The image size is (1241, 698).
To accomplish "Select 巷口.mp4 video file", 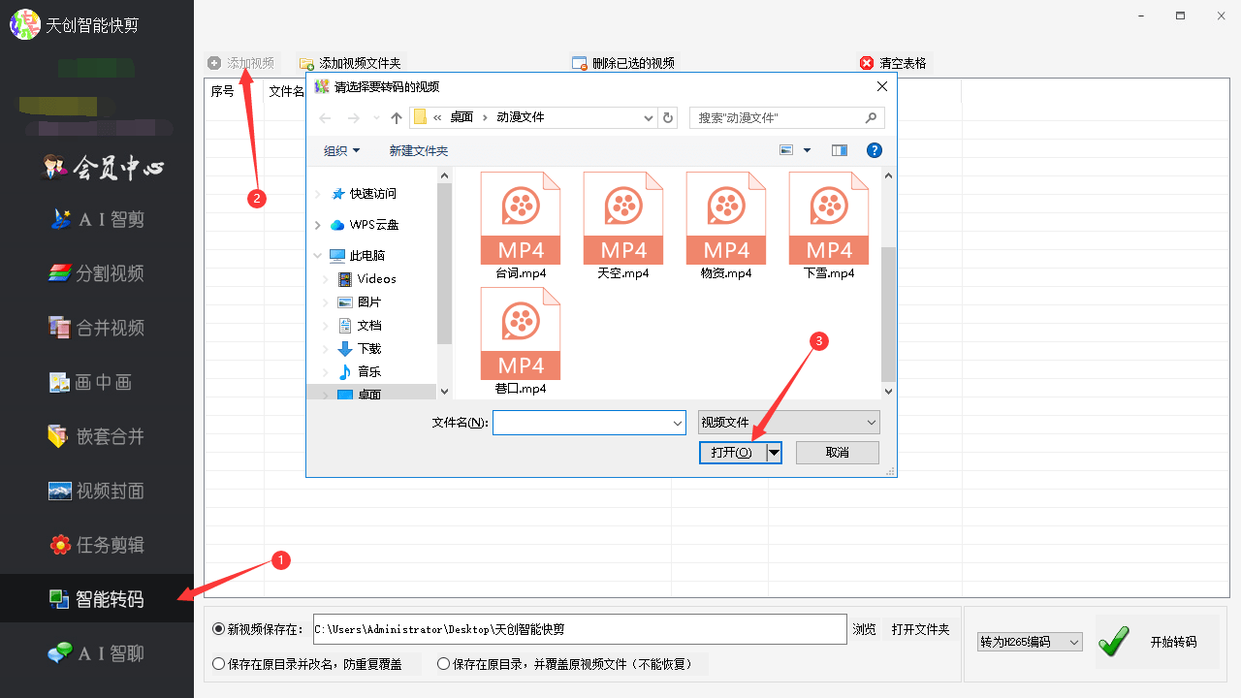I will 521,341.
